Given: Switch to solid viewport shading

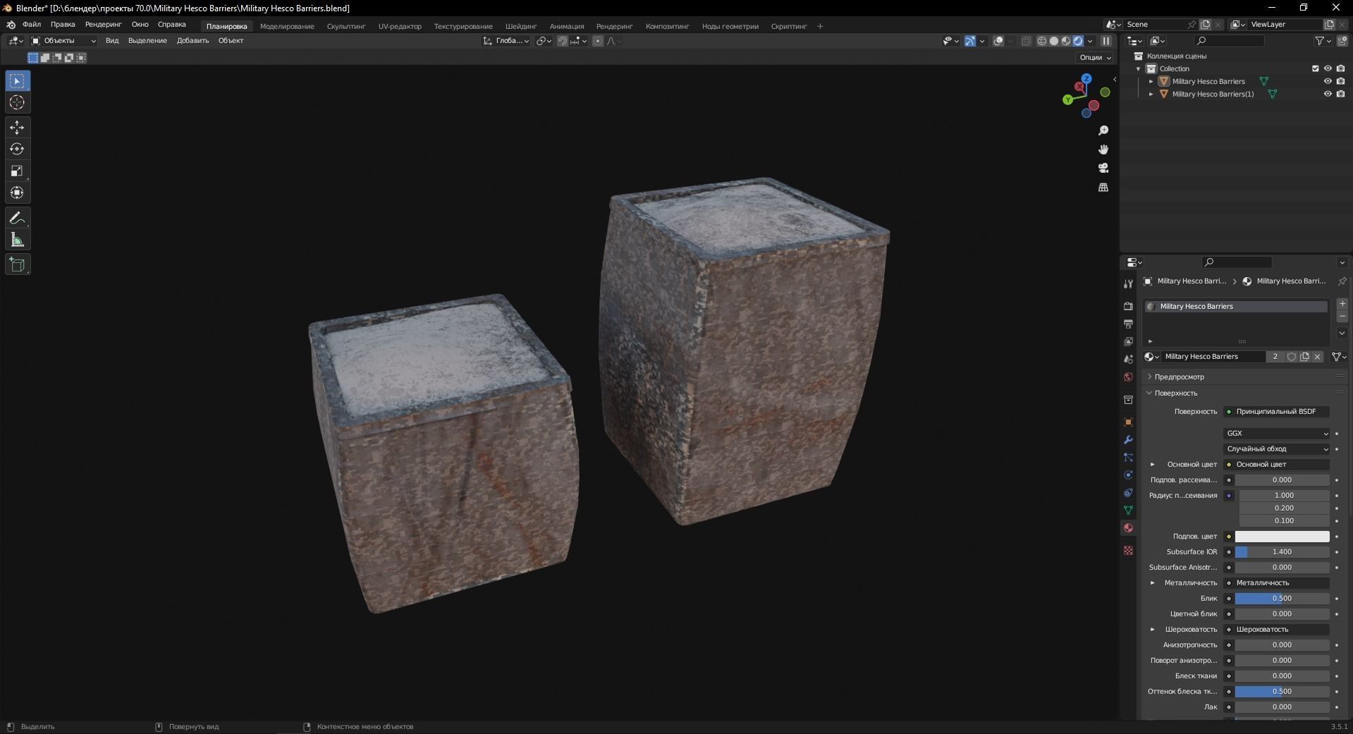Looking at the screenshot, I should click(1054, 41).
